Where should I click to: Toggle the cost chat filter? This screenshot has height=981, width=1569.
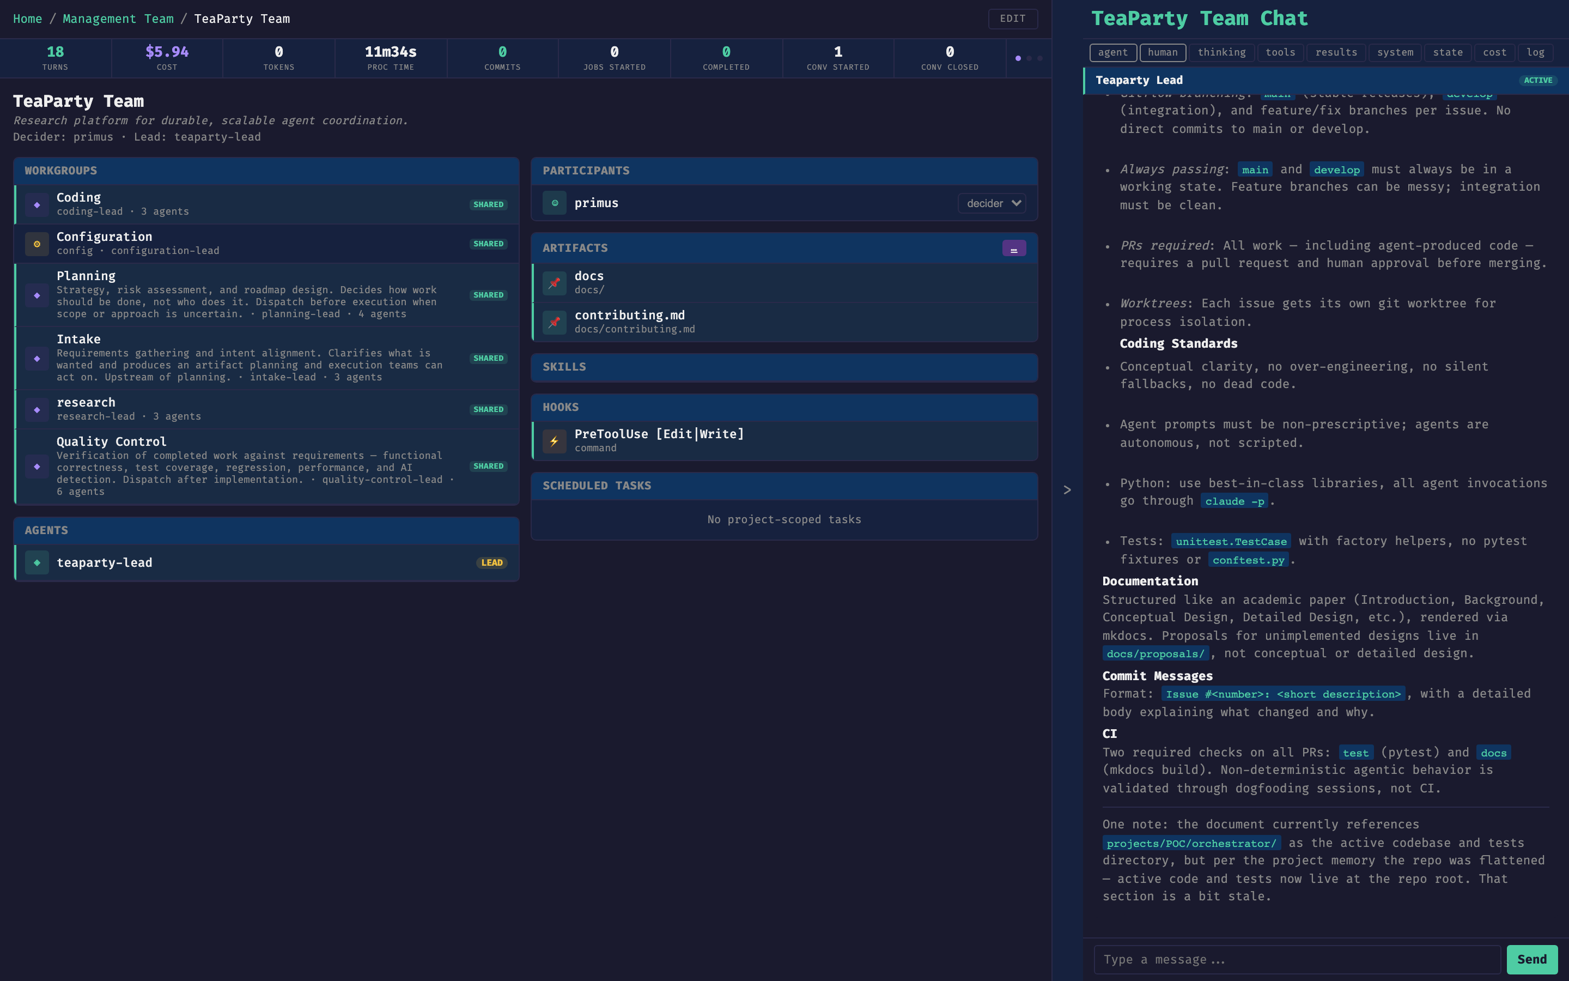point(1495,52)
